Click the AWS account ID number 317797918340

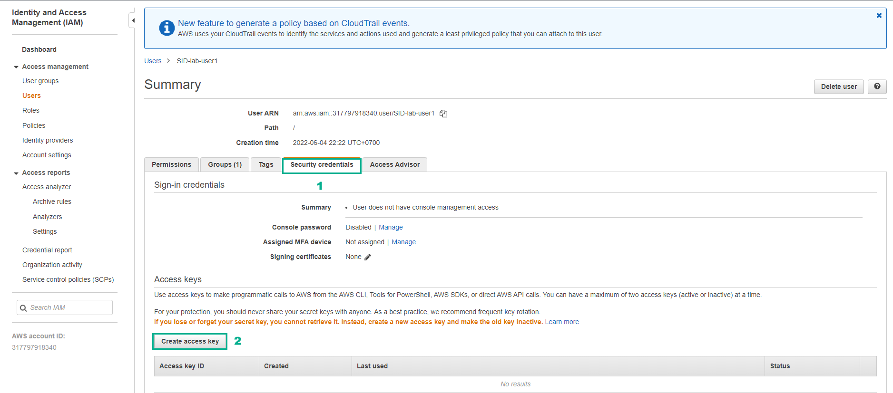pos(34,347)
